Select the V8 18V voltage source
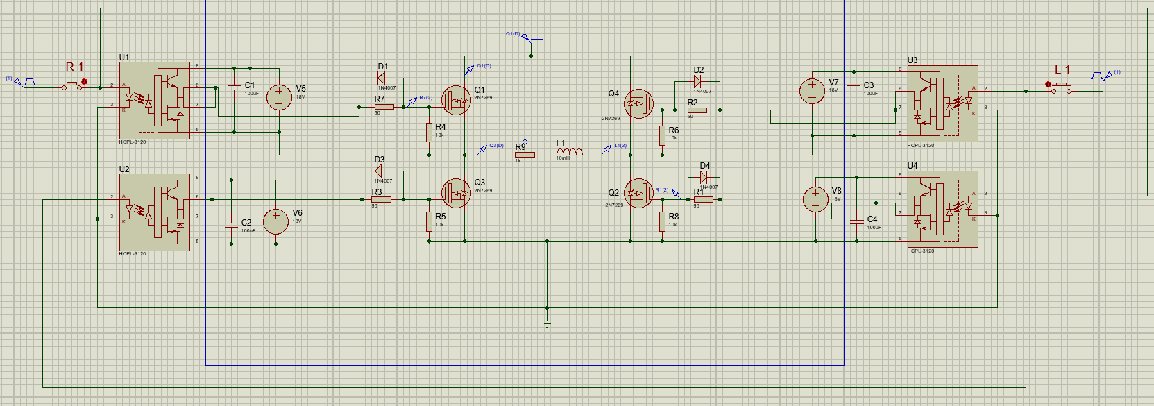 click(815, 200)
